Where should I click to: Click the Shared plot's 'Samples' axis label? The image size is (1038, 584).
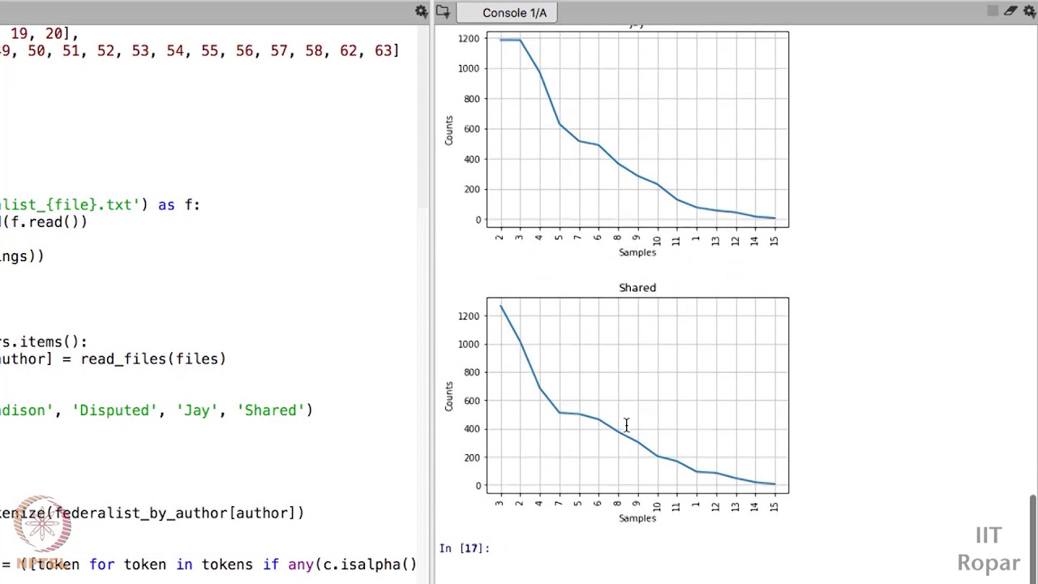(x=637, y=518)
